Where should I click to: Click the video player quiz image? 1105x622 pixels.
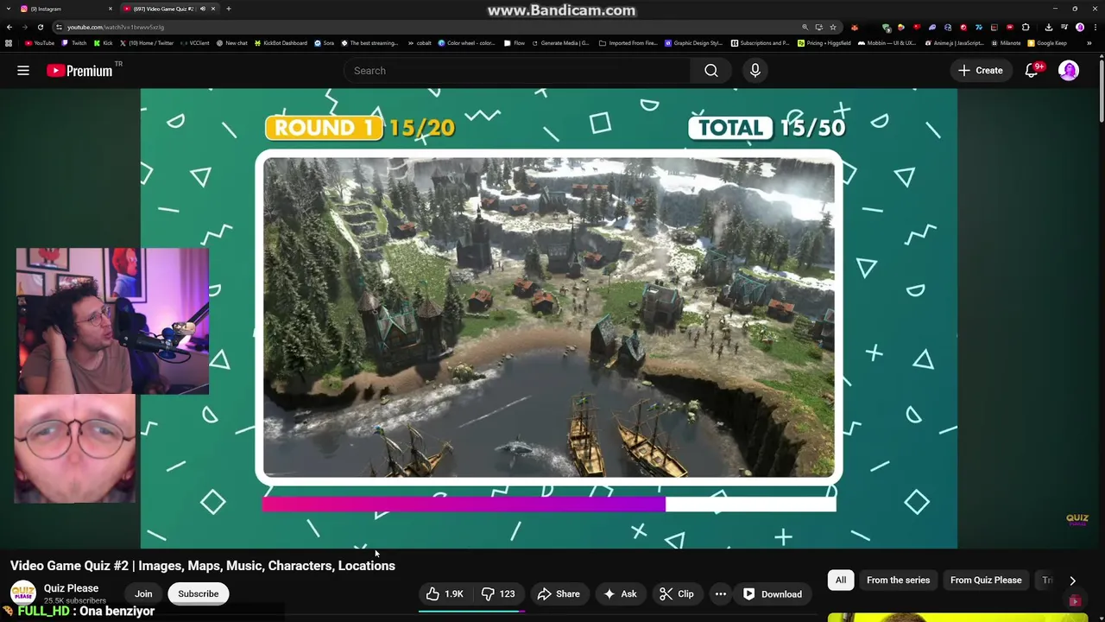tap(549, 318)
